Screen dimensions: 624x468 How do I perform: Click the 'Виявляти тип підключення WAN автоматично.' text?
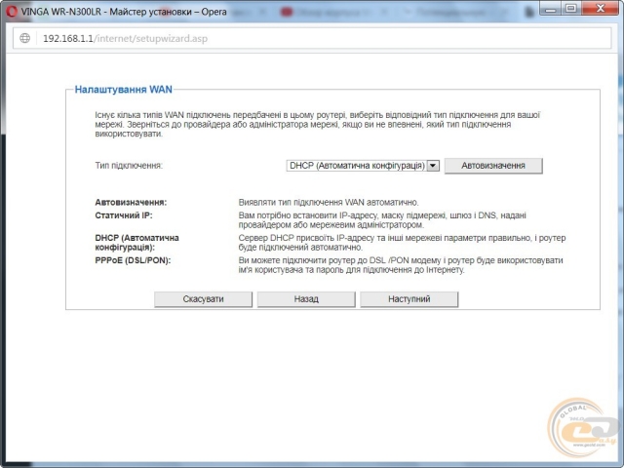coord(329,203)
